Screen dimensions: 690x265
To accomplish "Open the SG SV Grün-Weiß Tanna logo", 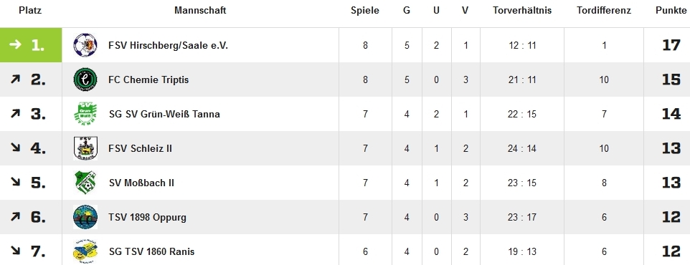I will point(85,115).
